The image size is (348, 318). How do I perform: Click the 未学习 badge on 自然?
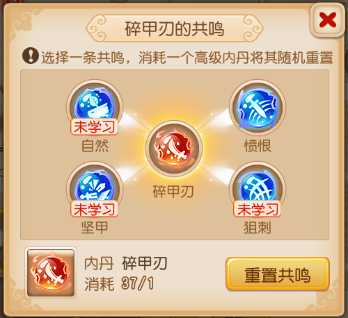coord(95,127)
